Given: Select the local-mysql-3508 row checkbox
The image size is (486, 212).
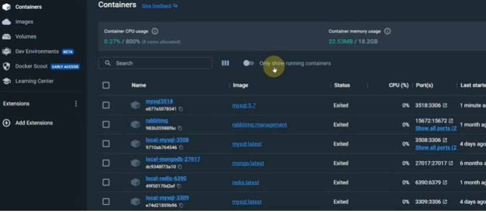Looking at the screenshot, I should (106, 143).
